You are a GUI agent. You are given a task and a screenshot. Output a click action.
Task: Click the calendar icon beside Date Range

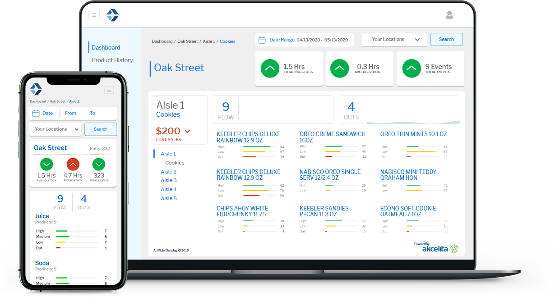[262, 40]
